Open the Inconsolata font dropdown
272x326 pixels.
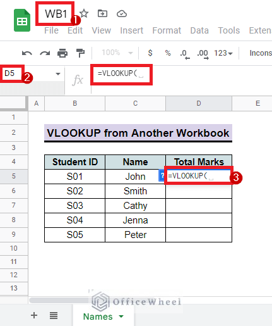point(261,53)
